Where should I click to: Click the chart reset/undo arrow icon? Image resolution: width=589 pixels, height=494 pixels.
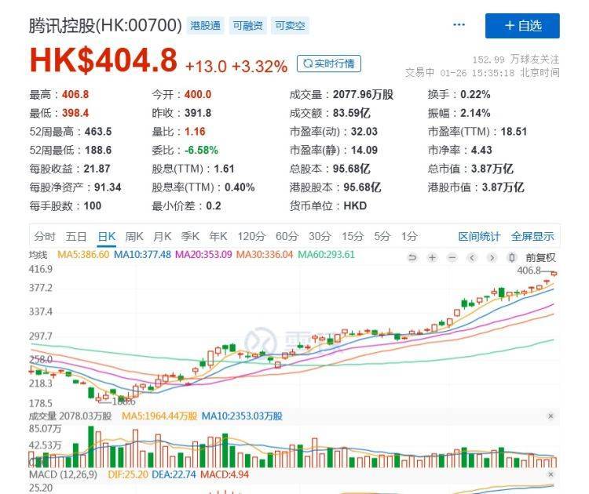point(412,257)
